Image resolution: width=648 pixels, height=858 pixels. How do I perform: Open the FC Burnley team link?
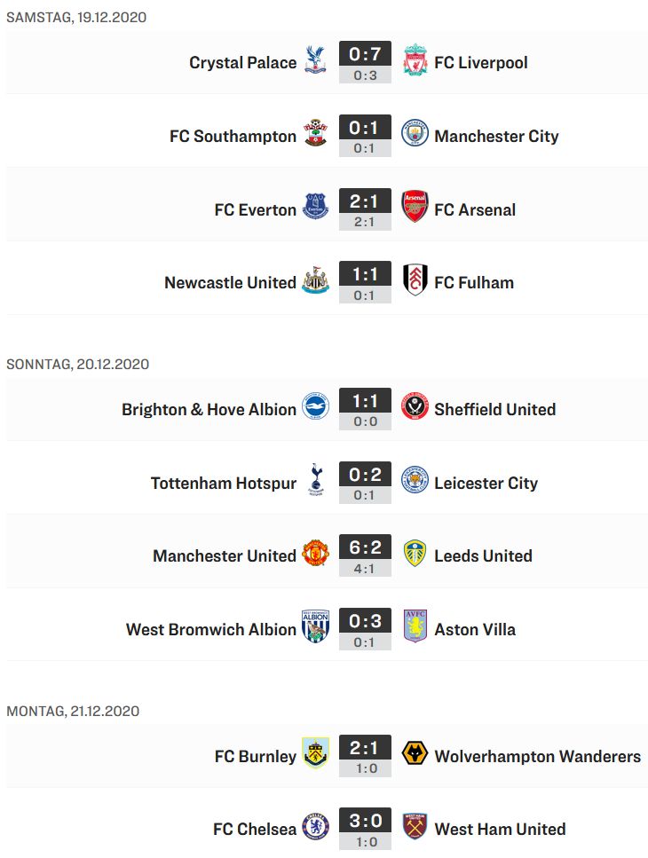[x=255, y=756]
